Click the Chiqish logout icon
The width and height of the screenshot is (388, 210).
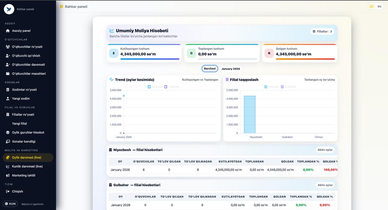tap(8, 192)
